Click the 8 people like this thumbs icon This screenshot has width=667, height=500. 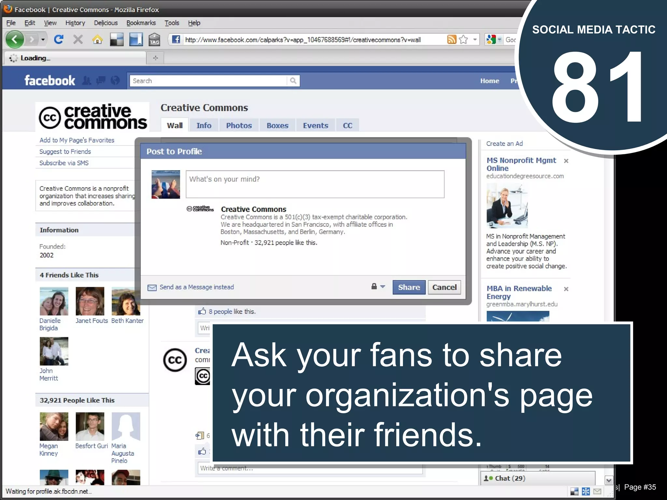[202, 311]
